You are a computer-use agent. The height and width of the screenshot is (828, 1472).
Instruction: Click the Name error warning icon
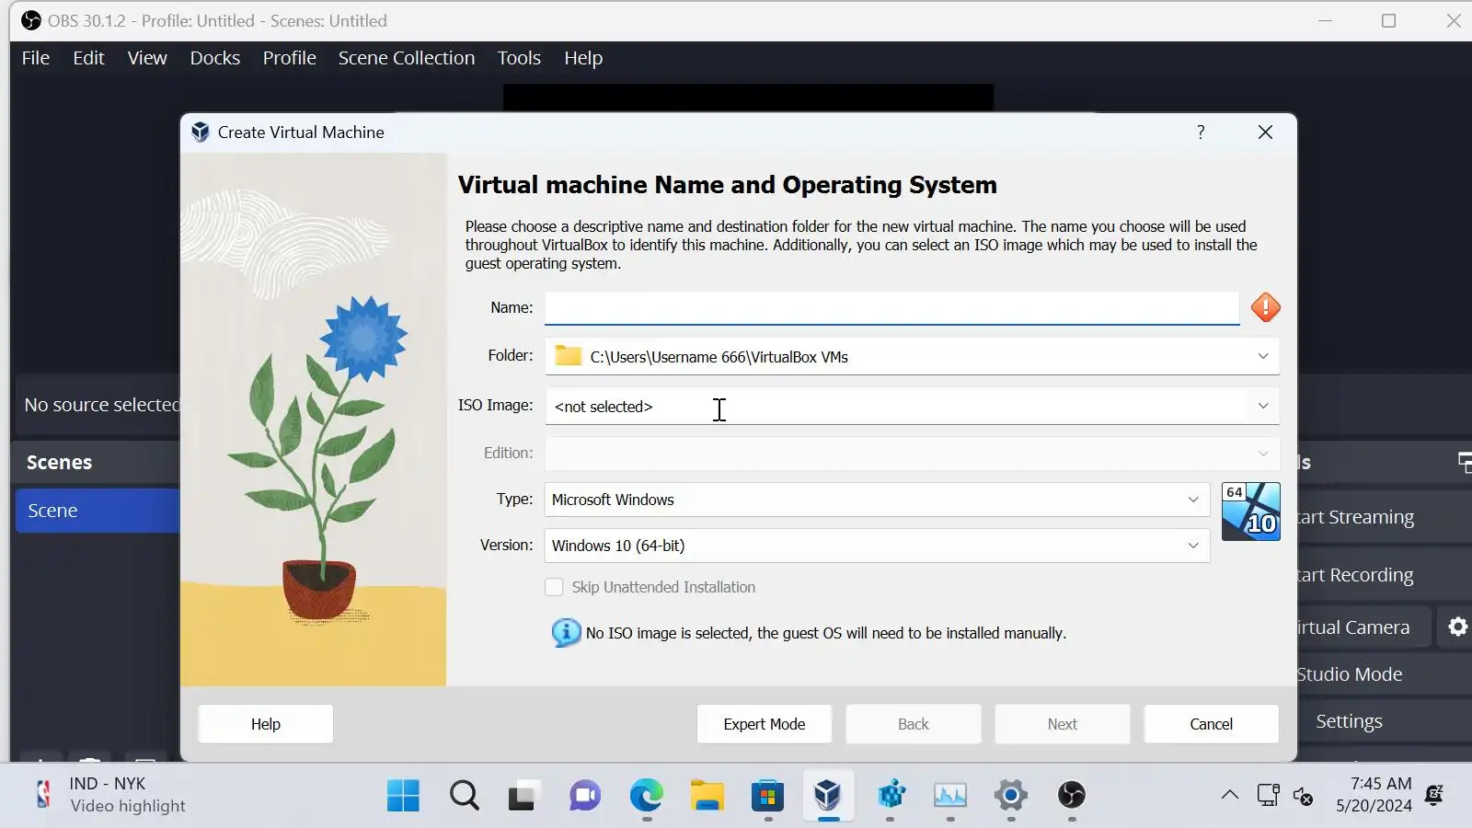tap(1265, 307)
